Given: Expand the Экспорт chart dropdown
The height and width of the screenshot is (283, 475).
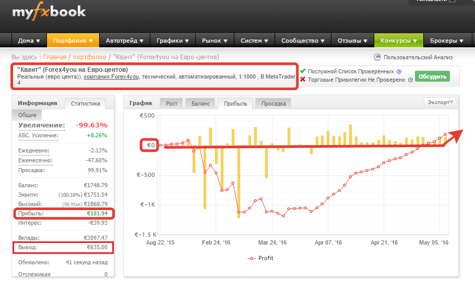Looking at the screenshot, I should 440,102.
